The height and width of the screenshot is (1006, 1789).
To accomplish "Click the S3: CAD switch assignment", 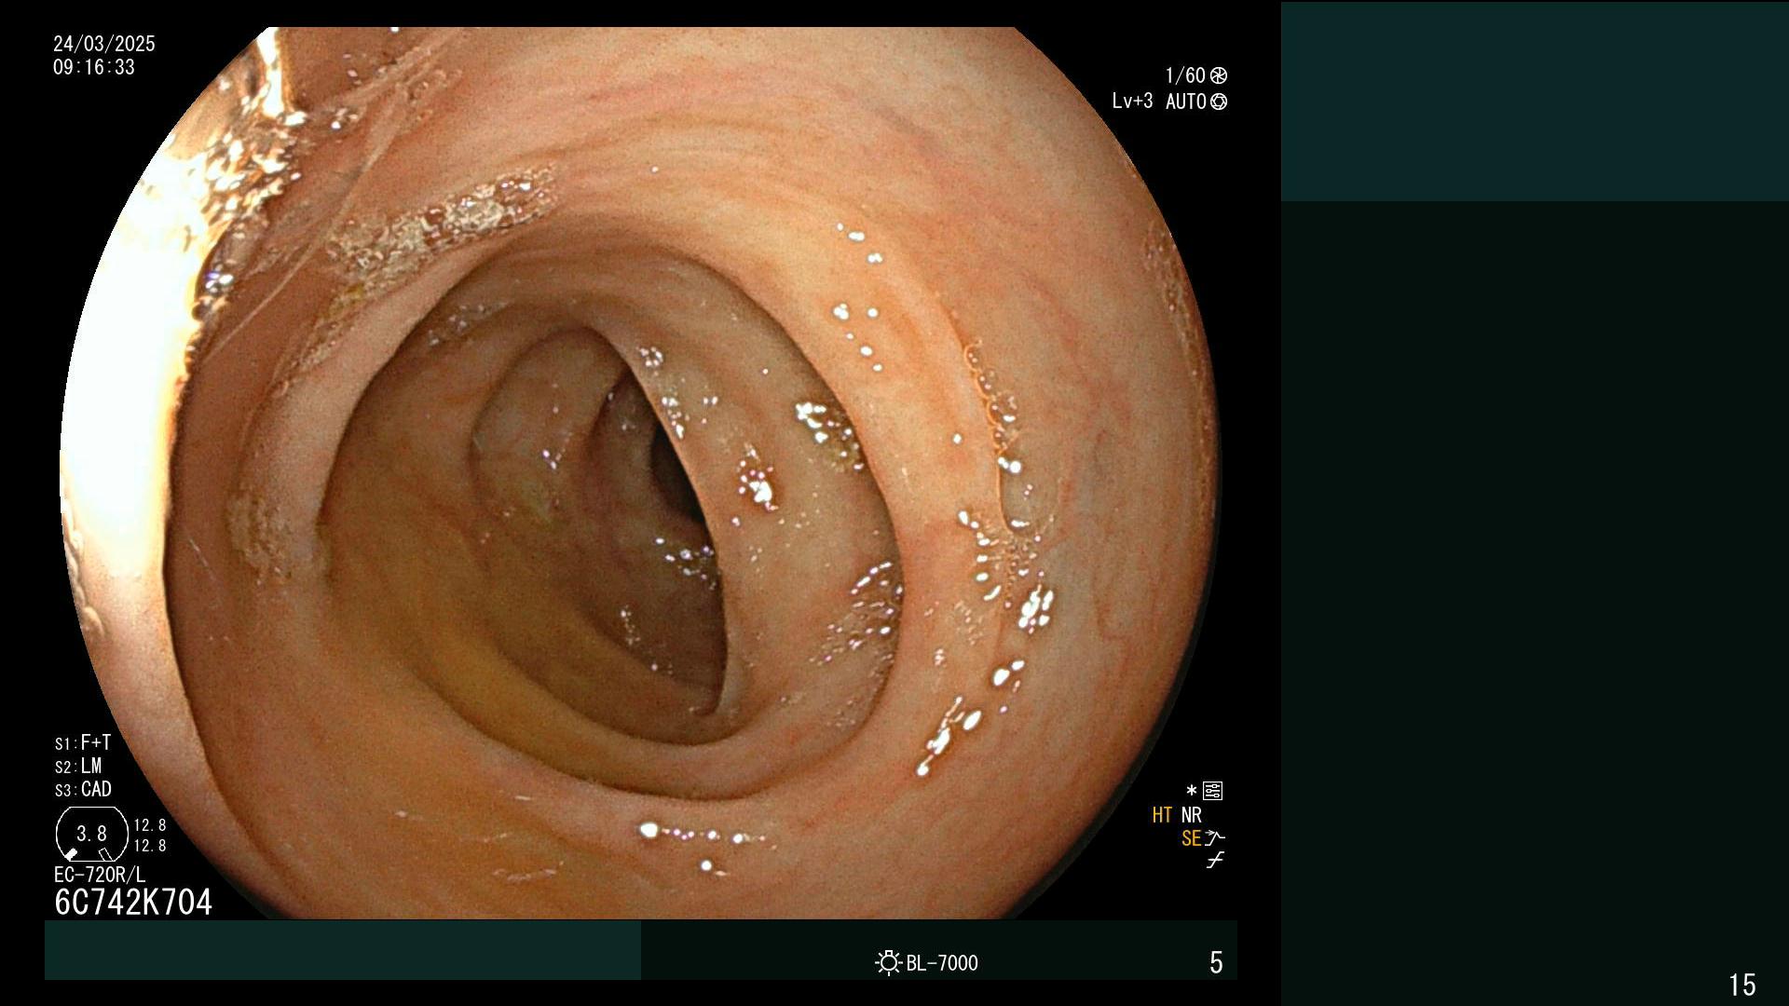I will pos(83,789).
